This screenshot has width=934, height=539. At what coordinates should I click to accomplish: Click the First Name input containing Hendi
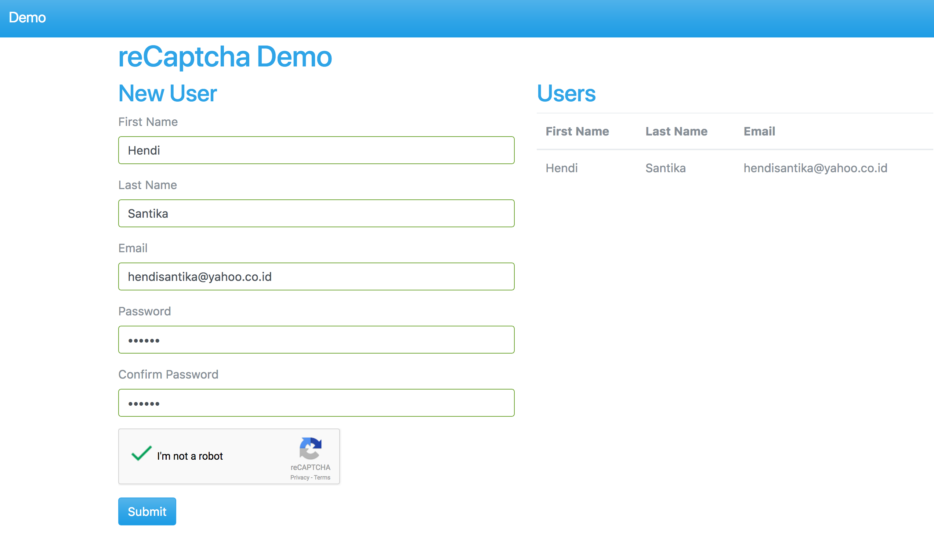[x=316, y=150]
